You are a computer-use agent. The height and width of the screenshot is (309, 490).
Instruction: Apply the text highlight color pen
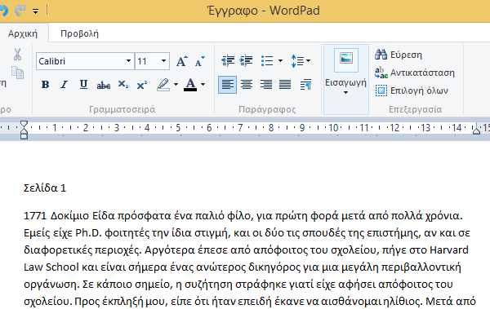[163, 85]
